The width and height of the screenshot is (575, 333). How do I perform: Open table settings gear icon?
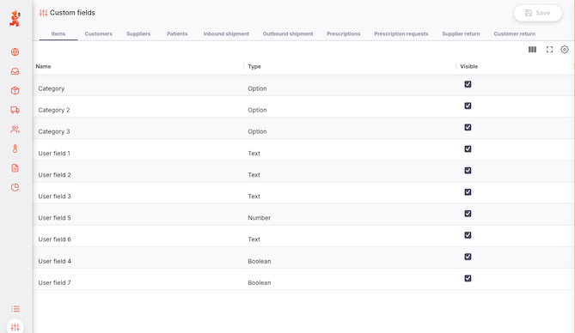[565, 50]
